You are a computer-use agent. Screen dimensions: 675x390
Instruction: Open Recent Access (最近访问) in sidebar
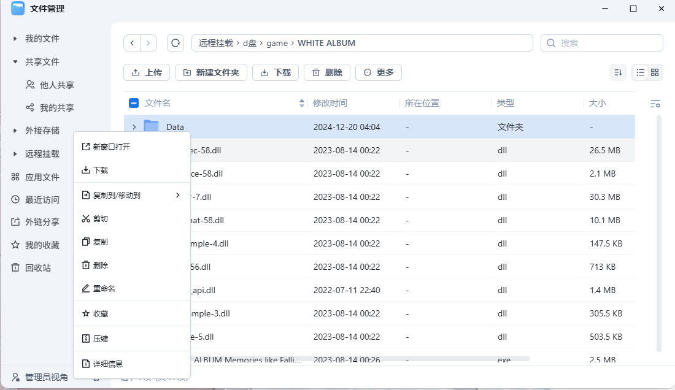[42, 200]
